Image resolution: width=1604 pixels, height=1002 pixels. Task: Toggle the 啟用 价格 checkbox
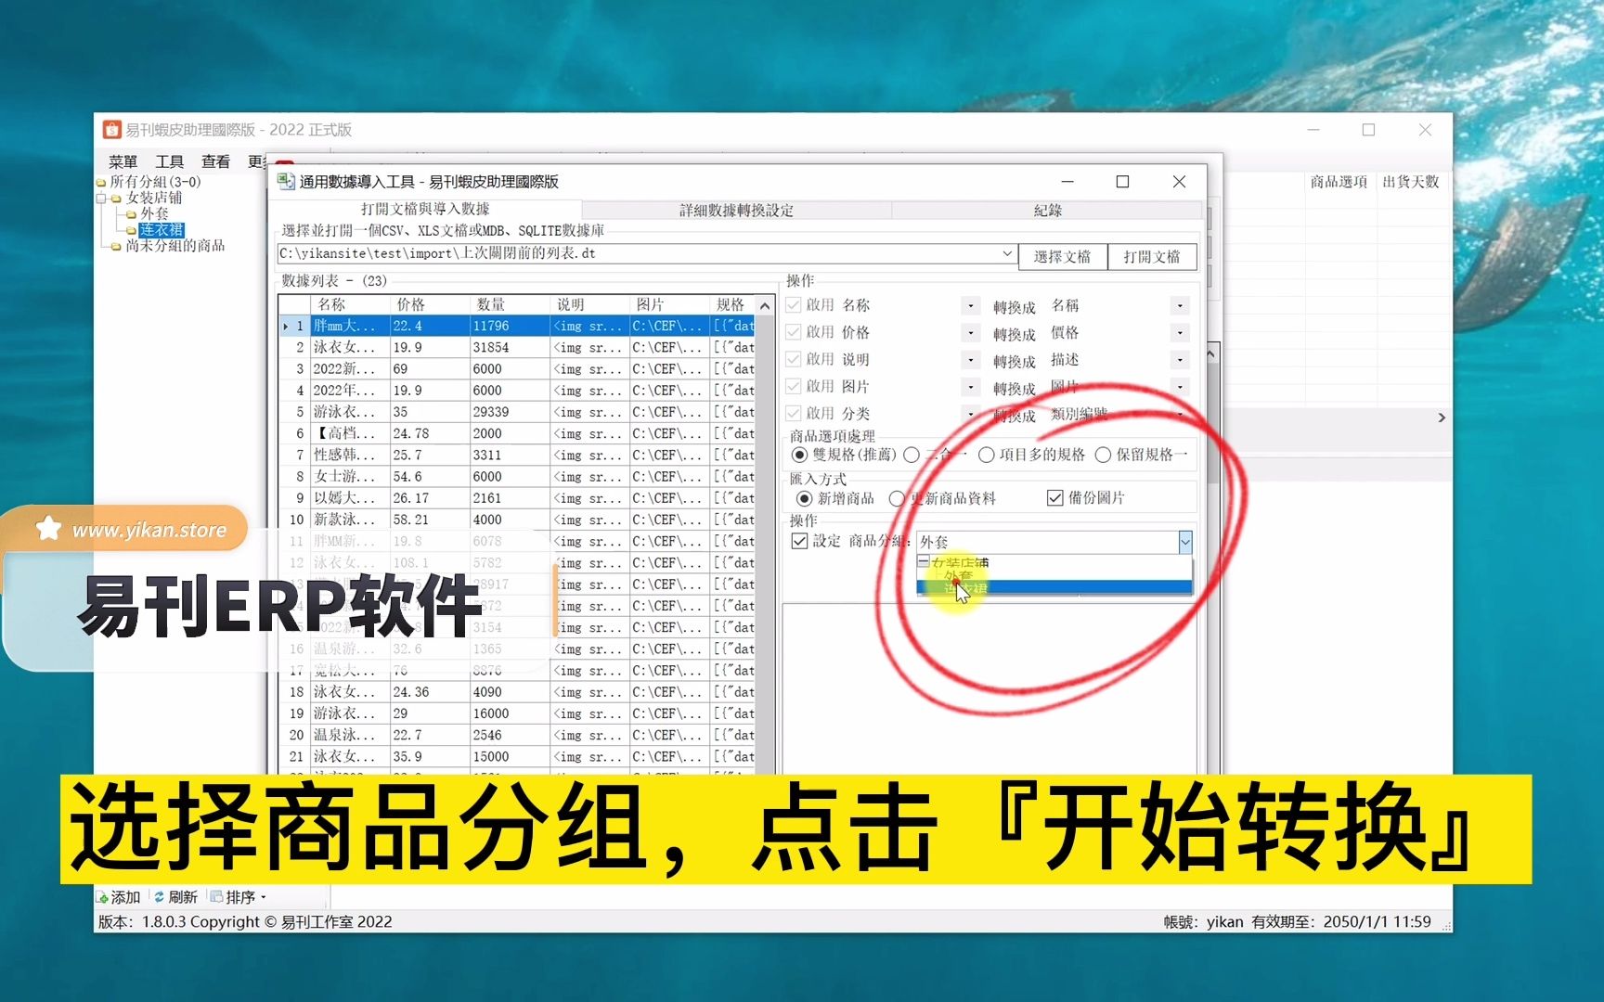click(x=794, y=332)
